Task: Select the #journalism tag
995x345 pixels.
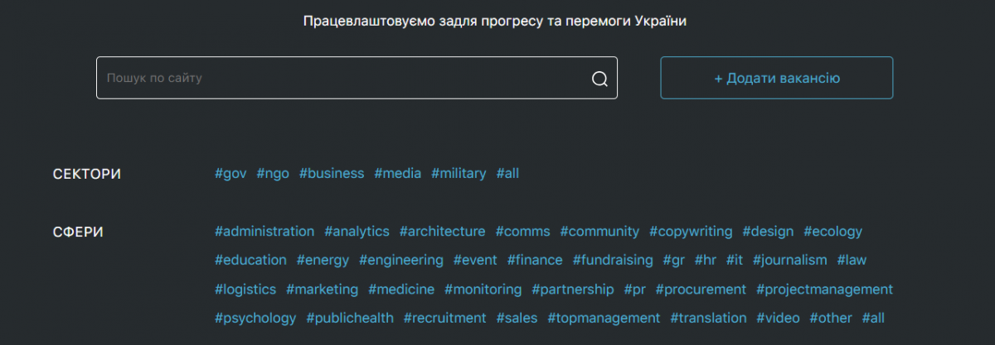Action: click(x=789, y=260)
